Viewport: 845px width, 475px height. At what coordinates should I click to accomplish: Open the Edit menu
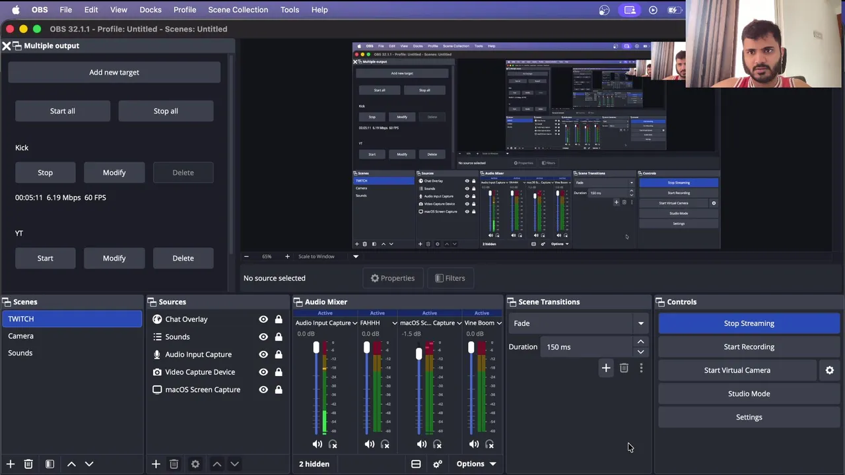91,10
